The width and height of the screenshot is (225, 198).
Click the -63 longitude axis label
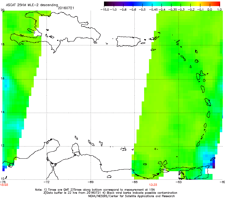(179, 182)
